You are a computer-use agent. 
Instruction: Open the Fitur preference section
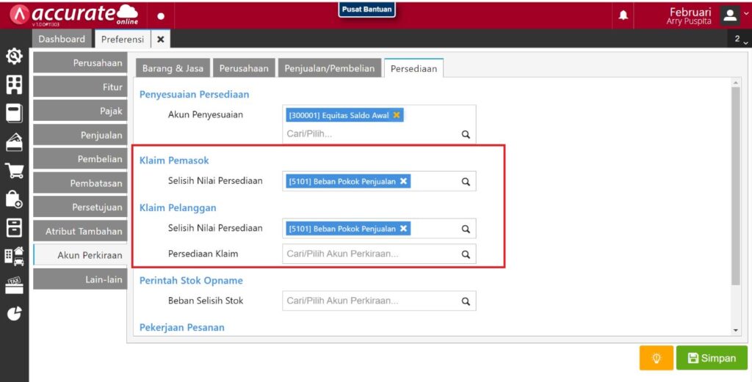click(80, 87)
